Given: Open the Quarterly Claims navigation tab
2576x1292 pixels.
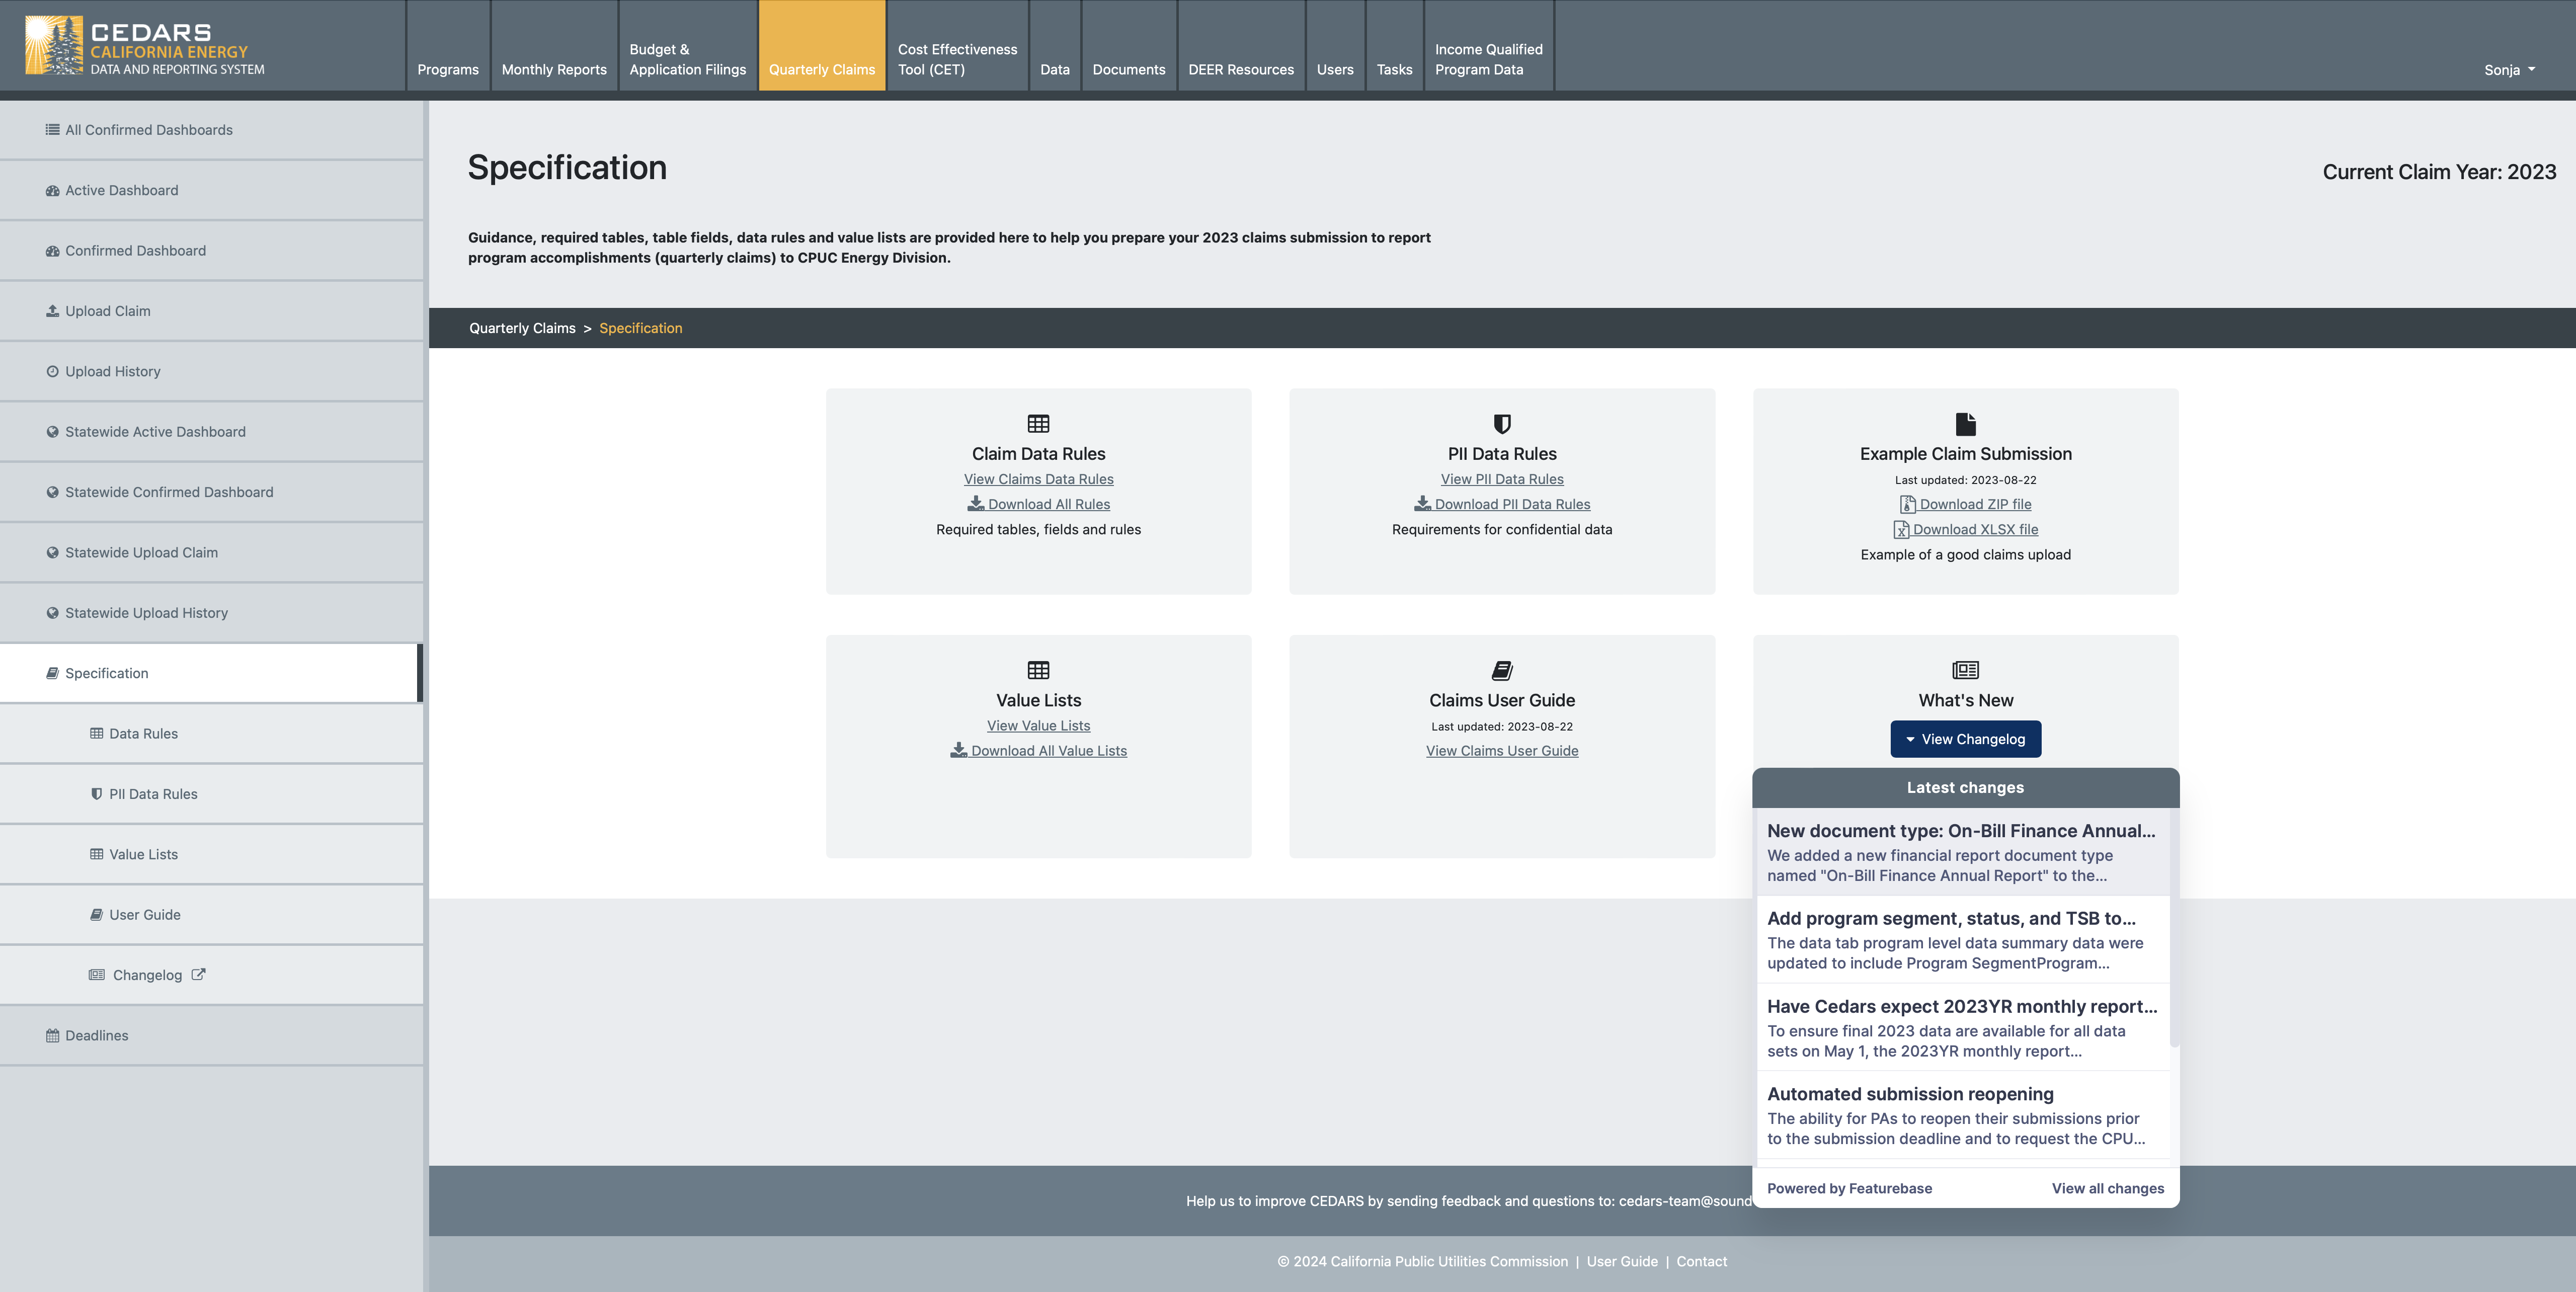Looking at the screenshot, I should point(821,69).
